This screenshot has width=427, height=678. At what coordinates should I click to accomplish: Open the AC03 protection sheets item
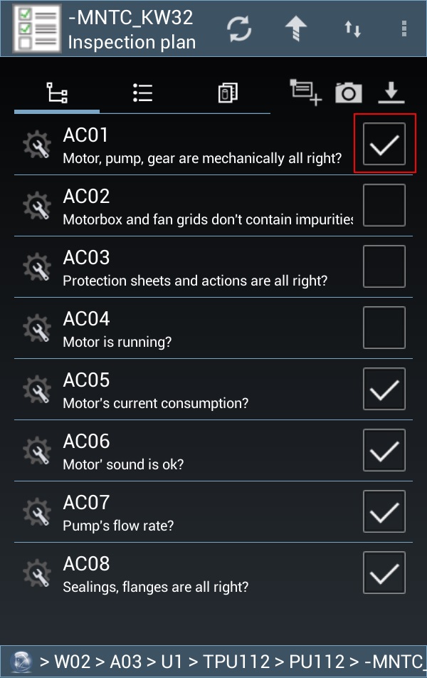tap(192, 267)
